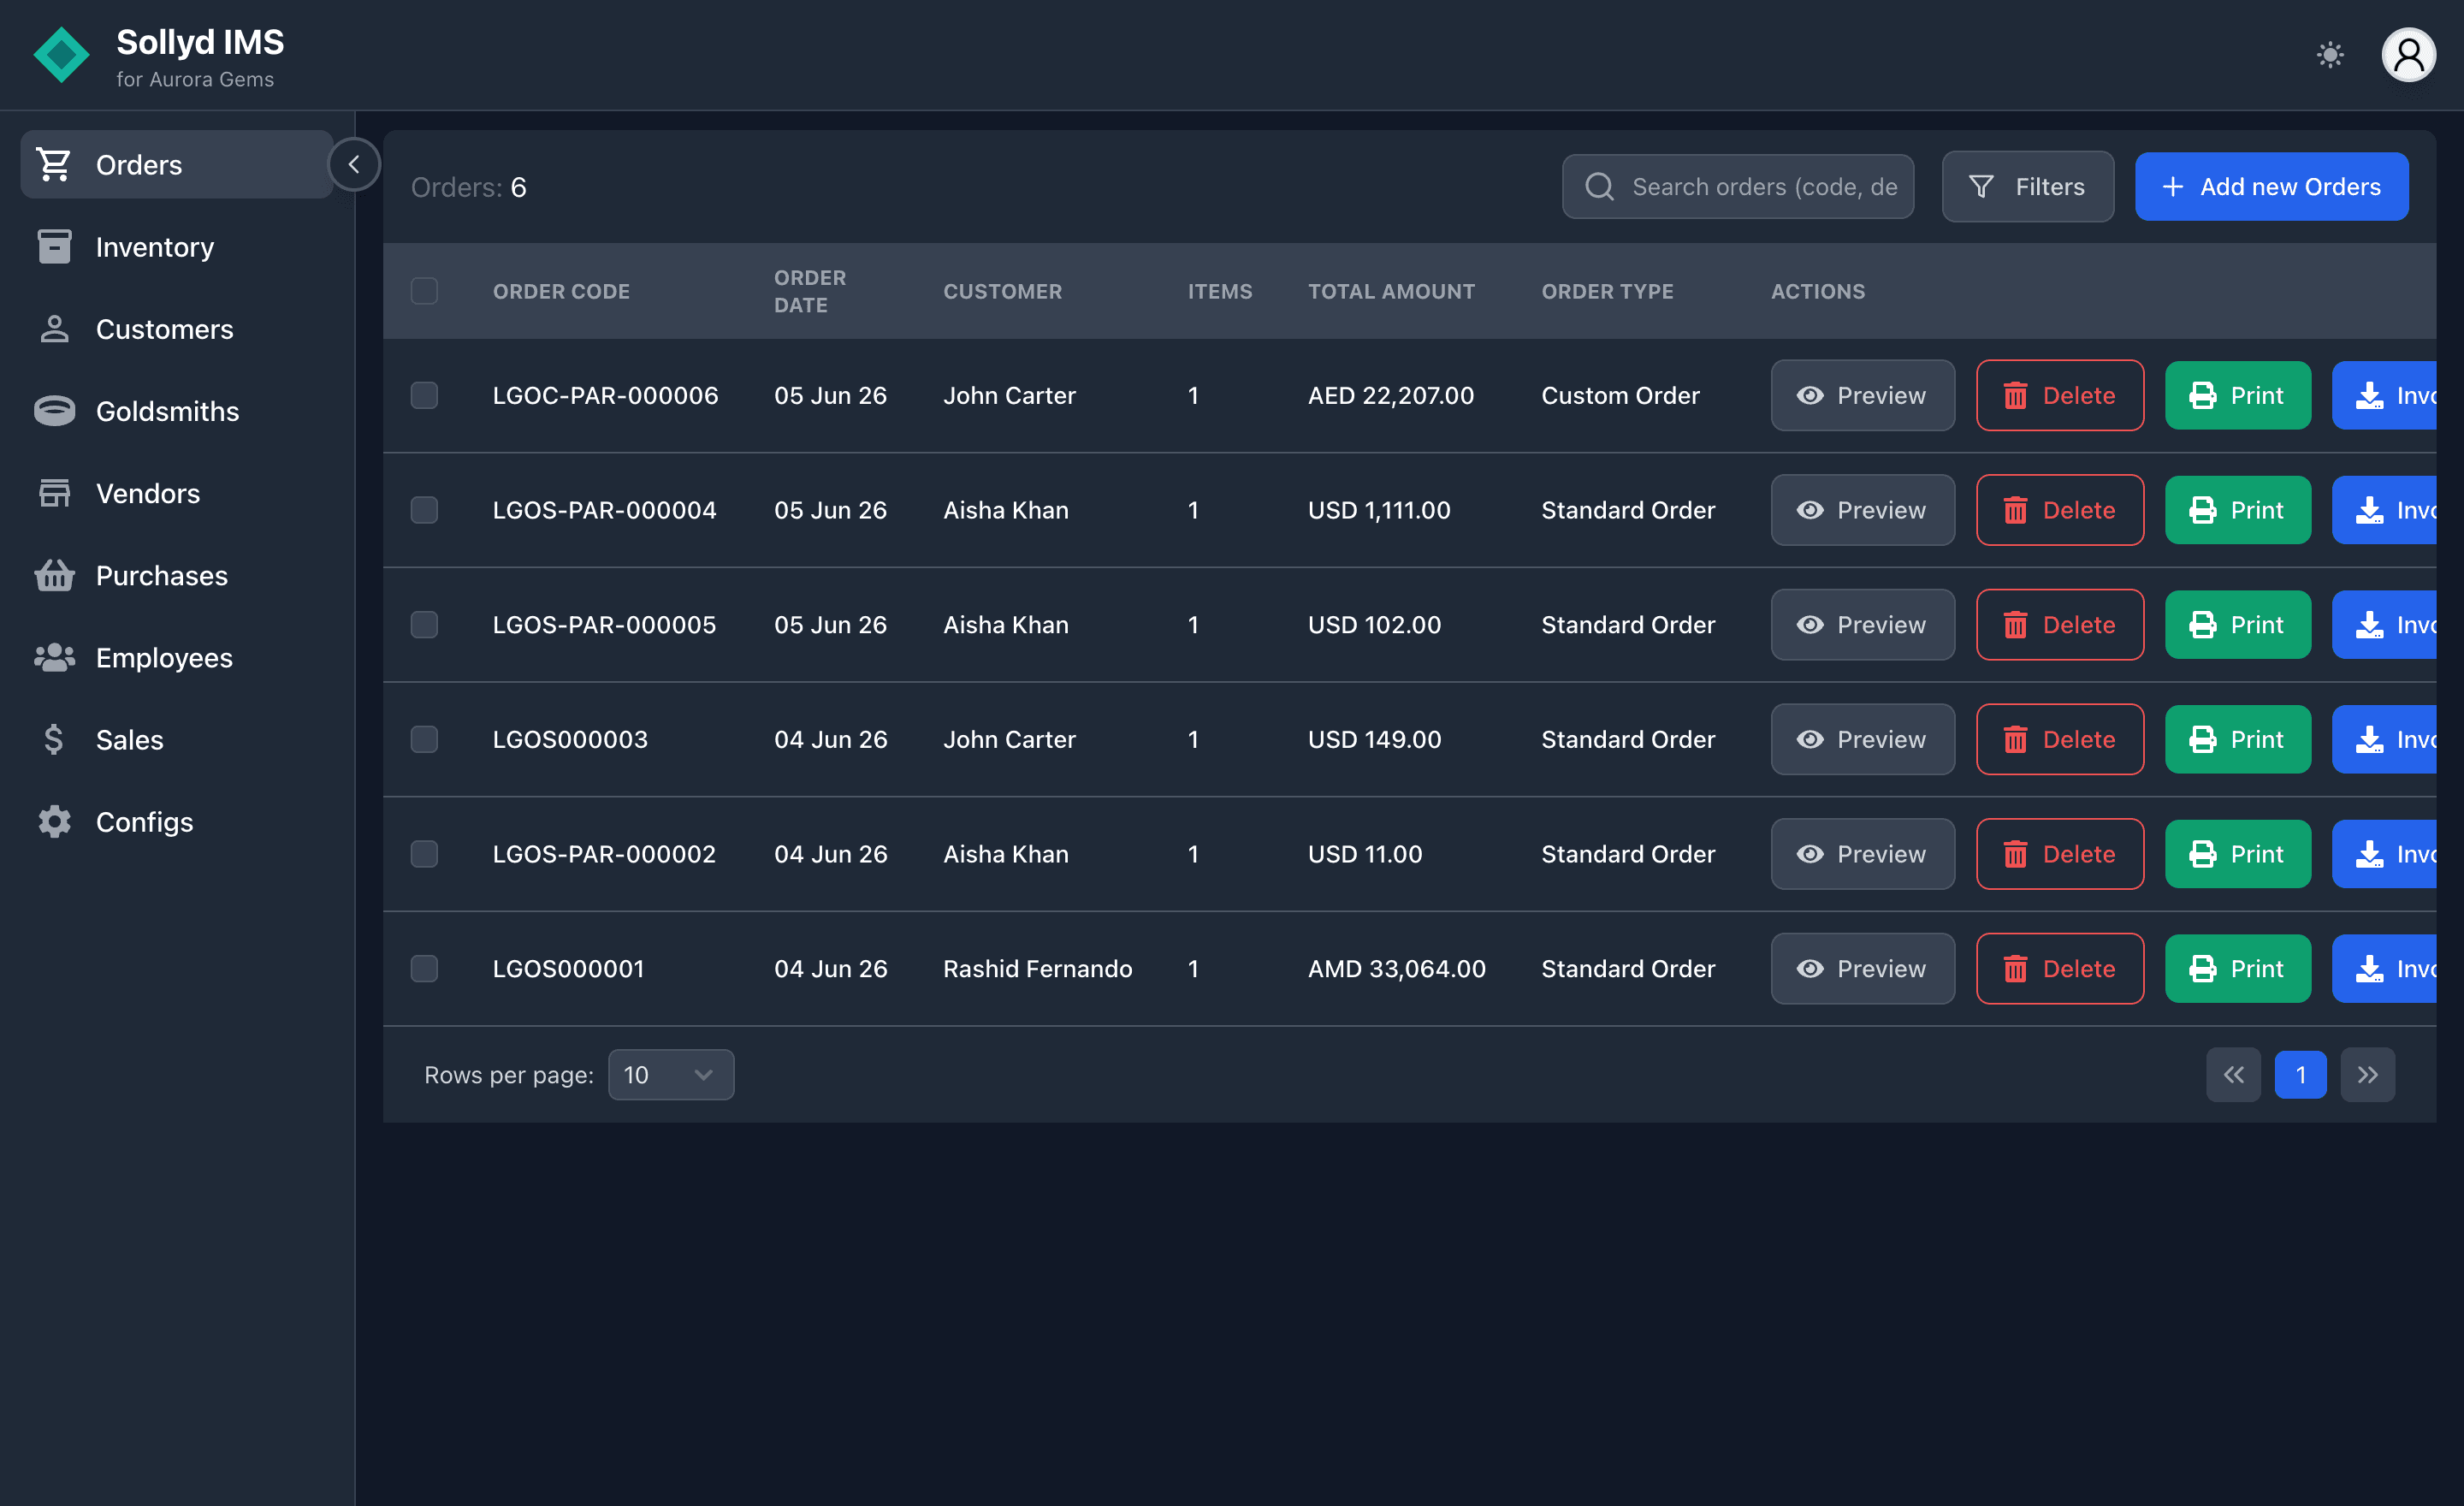
Task: Print order LGOS-PAR-000004
Action: 2237,510
